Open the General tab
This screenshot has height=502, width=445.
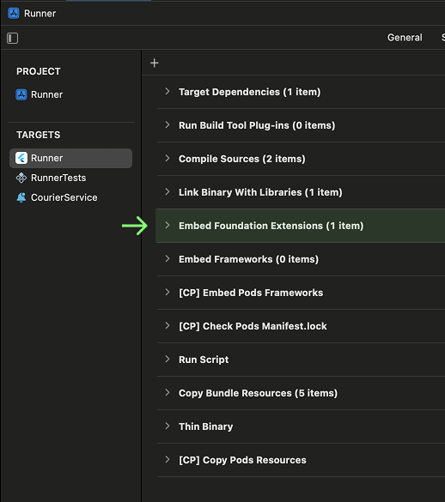(x=405, y=38)
